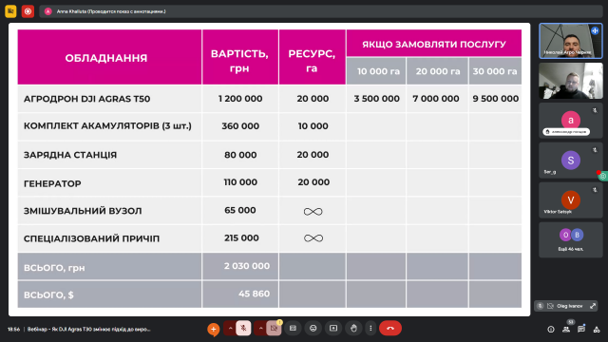Viewport: 608px width, 342px height.
Task: Click the red recording indicator icon
Action: pos(28,11)
